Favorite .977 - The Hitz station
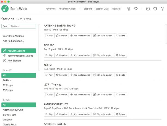167x126 pixels. point(62,95)
